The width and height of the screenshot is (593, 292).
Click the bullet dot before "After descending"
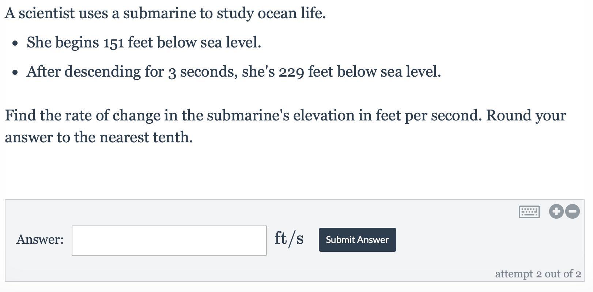click(15, 73)
